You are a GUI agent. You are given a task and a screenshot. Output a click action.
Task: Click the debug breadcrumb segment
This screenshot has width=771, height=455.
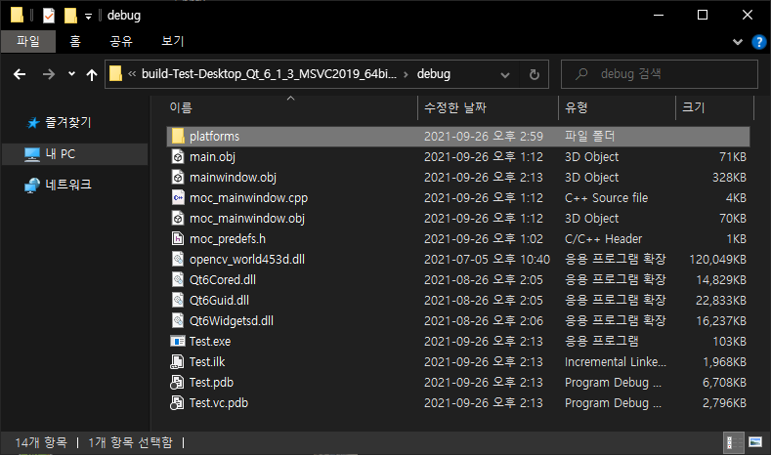click(x=434, y=74)
